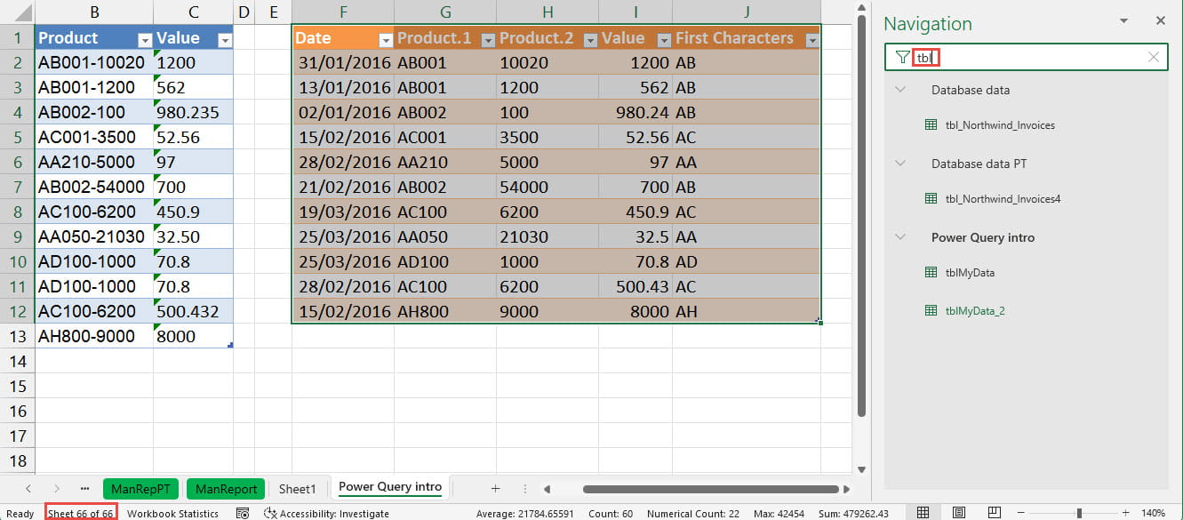
Task: Open the hidden sheet tabs ellipsis
Action: pyautogui.click(x=84, y=488)
